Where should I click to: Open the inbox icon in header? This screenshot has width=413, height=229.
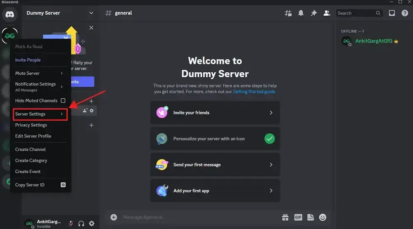392,13
